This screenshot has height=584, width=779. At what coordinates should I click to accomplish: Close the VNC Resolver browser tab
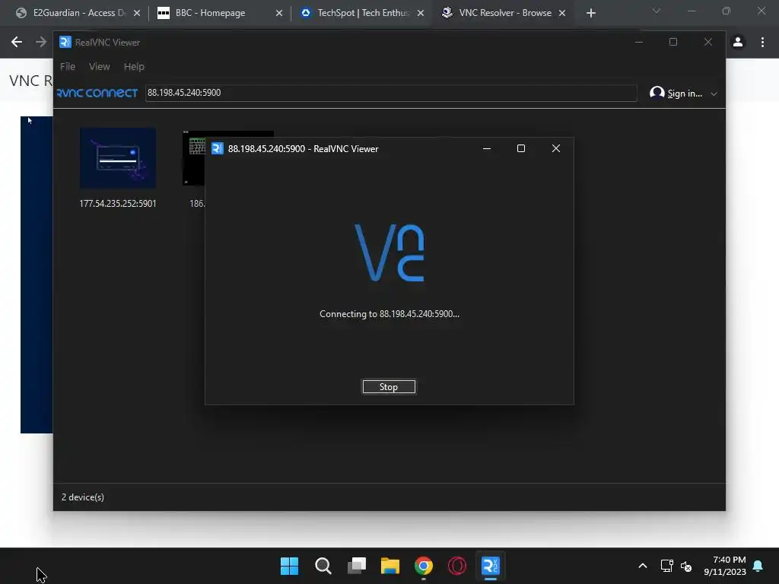tap(562, 13)
